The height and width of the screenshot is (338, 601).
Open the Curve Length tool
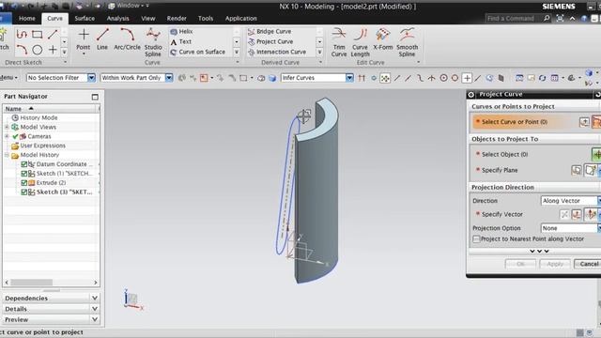coord(360,42)
